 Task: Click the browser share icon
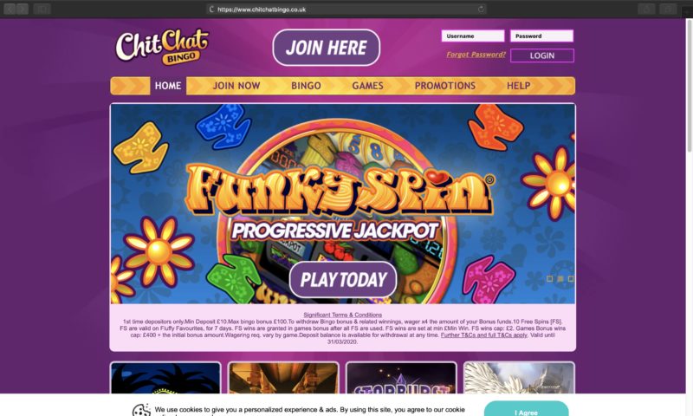pos(646,9)
